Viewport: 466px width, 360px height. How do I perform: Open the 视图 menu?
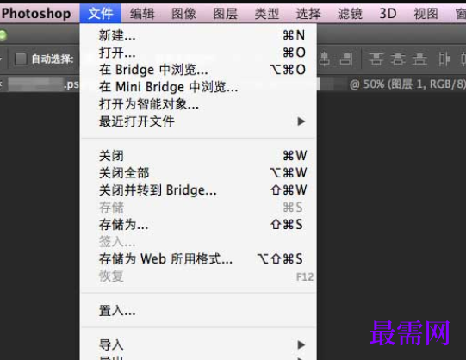tap(426, 14)
